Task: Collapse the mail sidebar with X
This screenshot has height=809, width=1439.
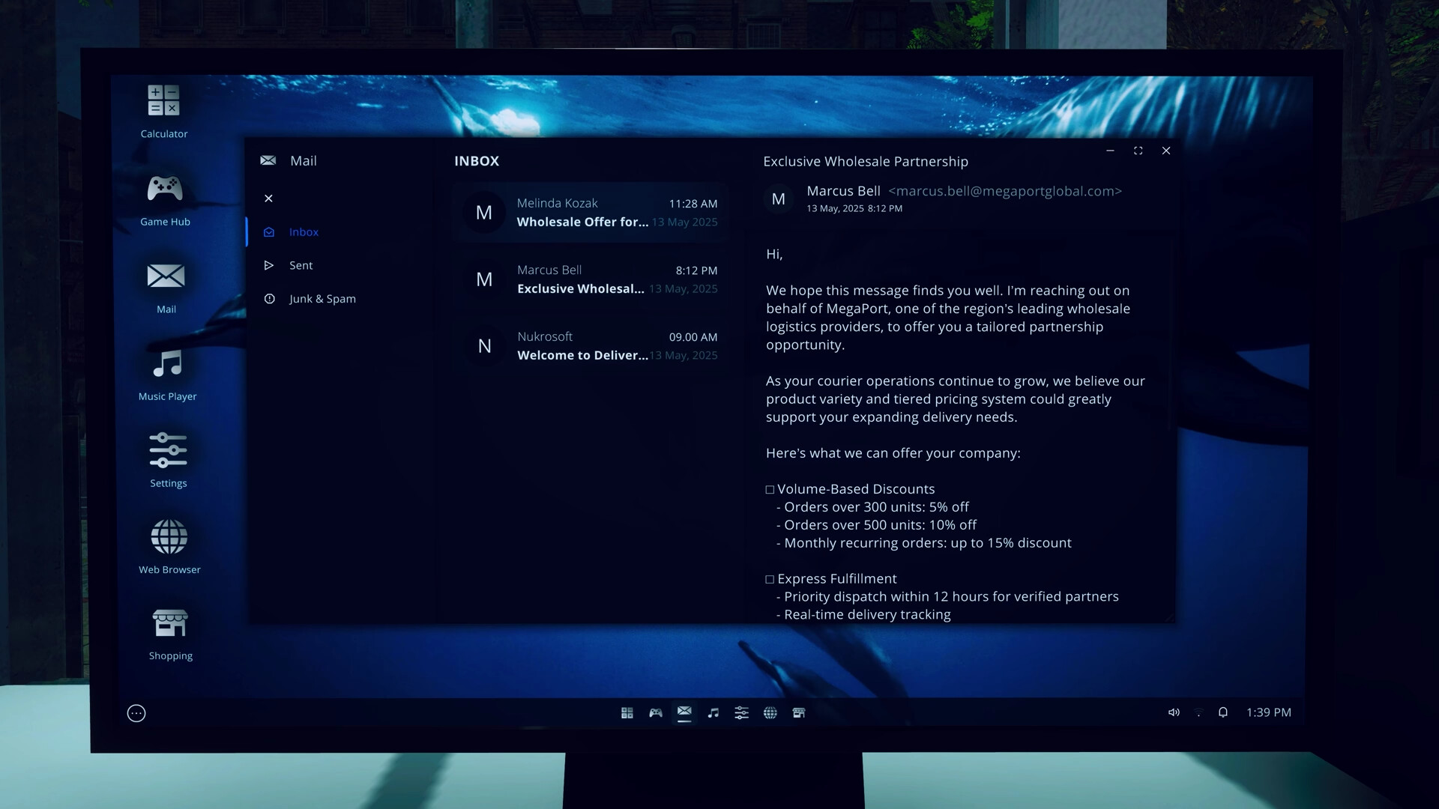Action: 268,199
